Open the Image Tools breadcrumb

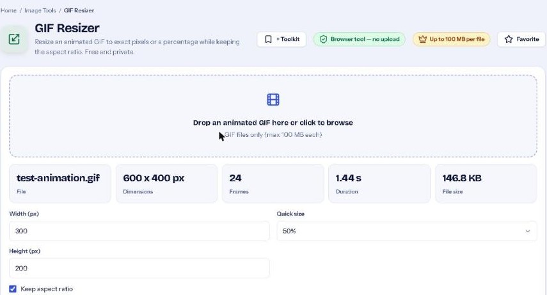[40, 10]
